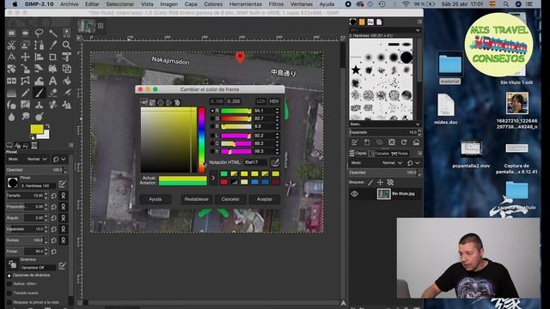The height and width of the screenshot is (309, 550).
Task: Select the Color Picker eyedropper tool
Action: pos(52,45)
